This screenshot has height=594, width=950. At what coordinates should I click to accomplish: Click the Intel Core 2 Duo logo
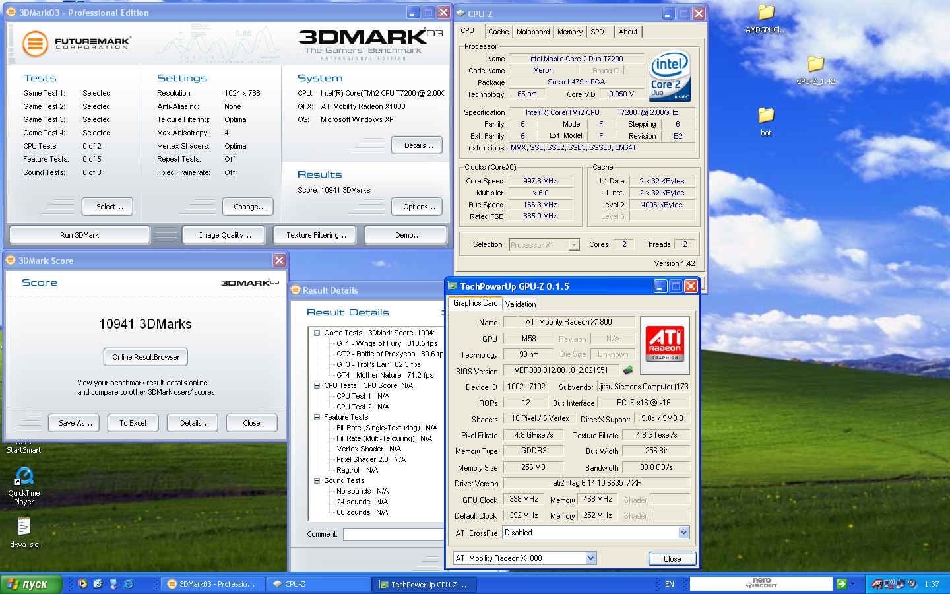pos(670,76)
